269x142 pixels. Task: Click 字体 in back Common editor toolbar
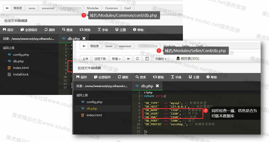click(103, 30)
